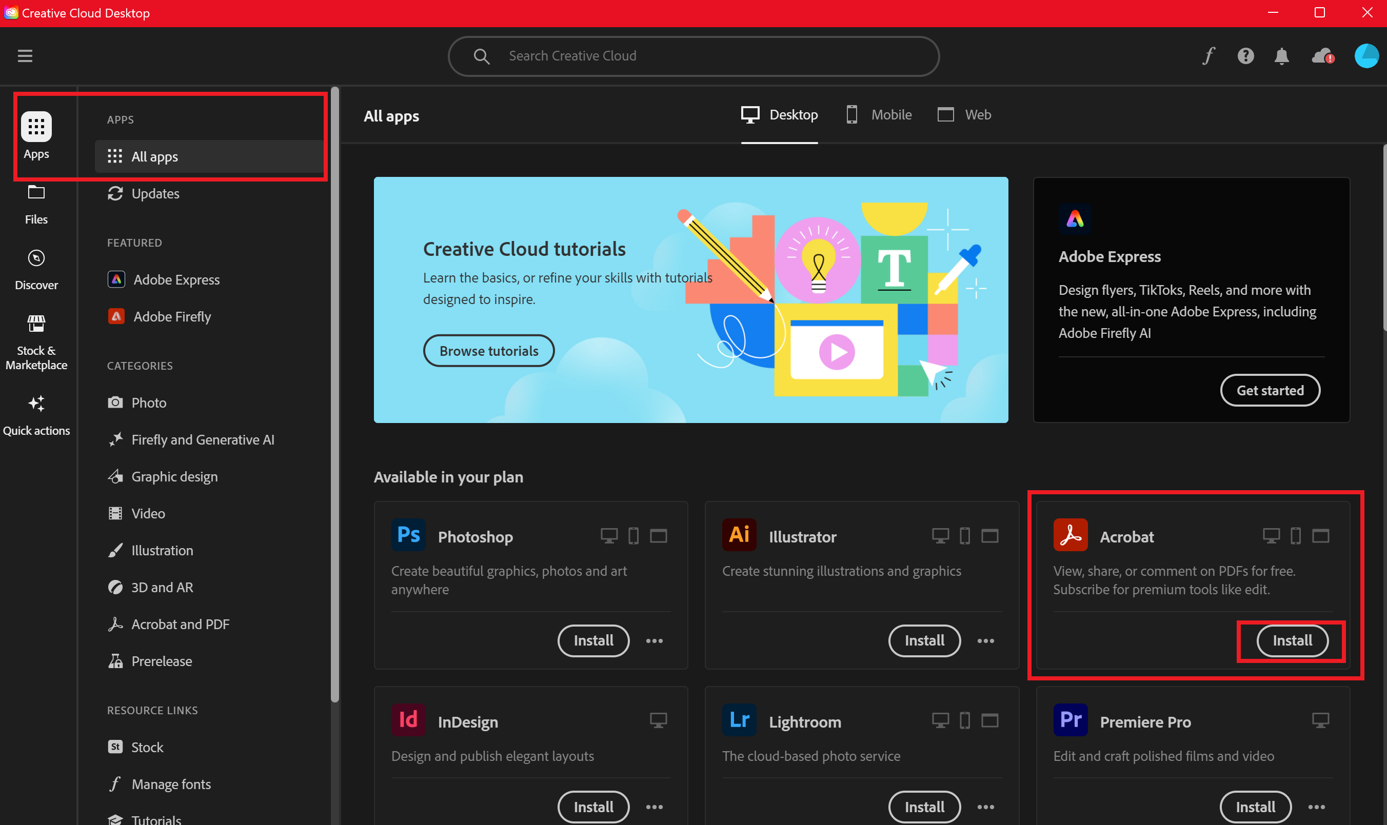
Task: Click the search magnifier icon
Action: (481, 56)
